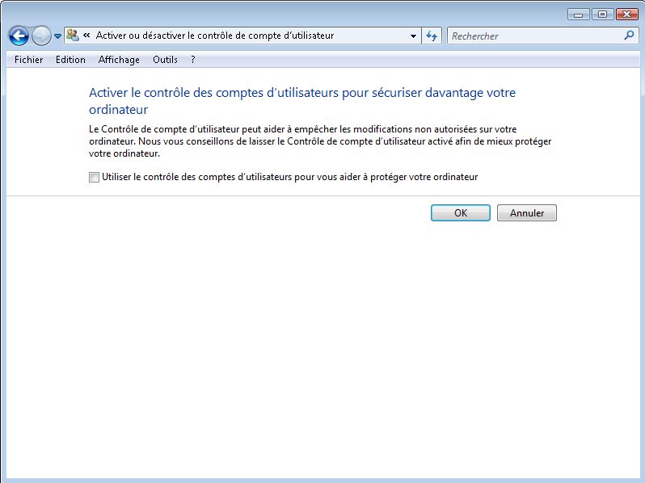Open the Edition menu
Image resolution: width=645 pixels, height=483 pixels.
click(x=70, y=60)
